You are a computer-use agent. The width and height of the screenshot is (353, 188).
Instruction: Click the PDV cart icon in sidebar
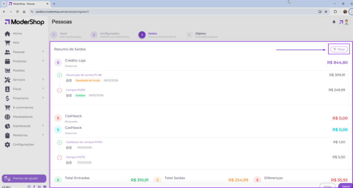tap(7, 43)
